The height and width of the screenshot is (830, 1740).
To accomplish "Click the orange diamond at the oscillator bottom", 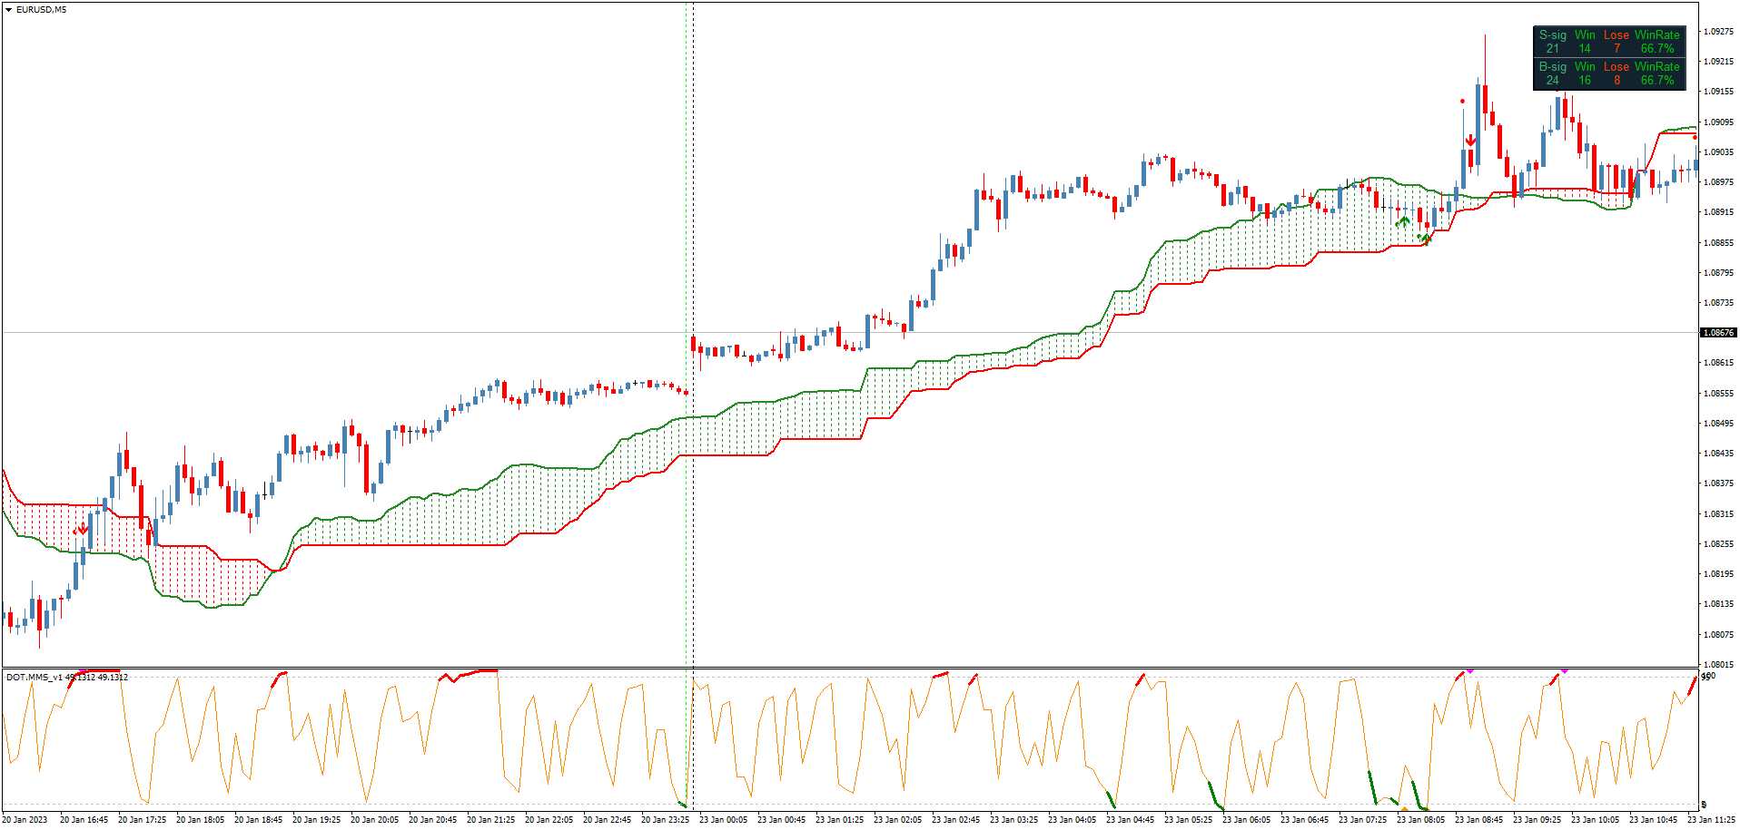I will [1404, 809].
